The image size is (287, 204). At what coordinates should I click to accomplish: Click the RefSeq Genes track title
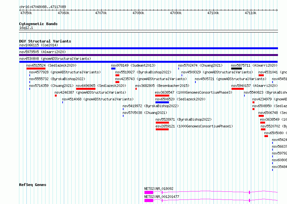[x=33, y=185]
